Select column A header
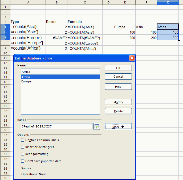This screenshot has width=183, height=180. [x=28, y=2]
